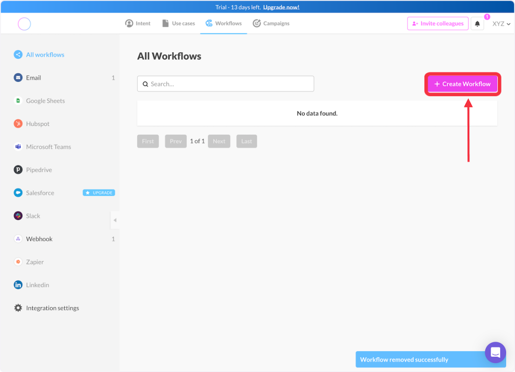The width and height of the screenshot is (515, 372).
Task: Go to the Intent tab
Action: (138, 24)
